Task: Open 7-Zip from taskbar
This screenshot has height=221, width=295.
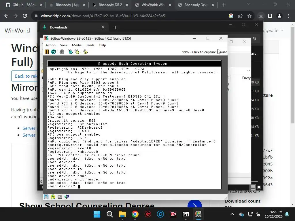Action: pyautogui.click(x=186, y=214)
